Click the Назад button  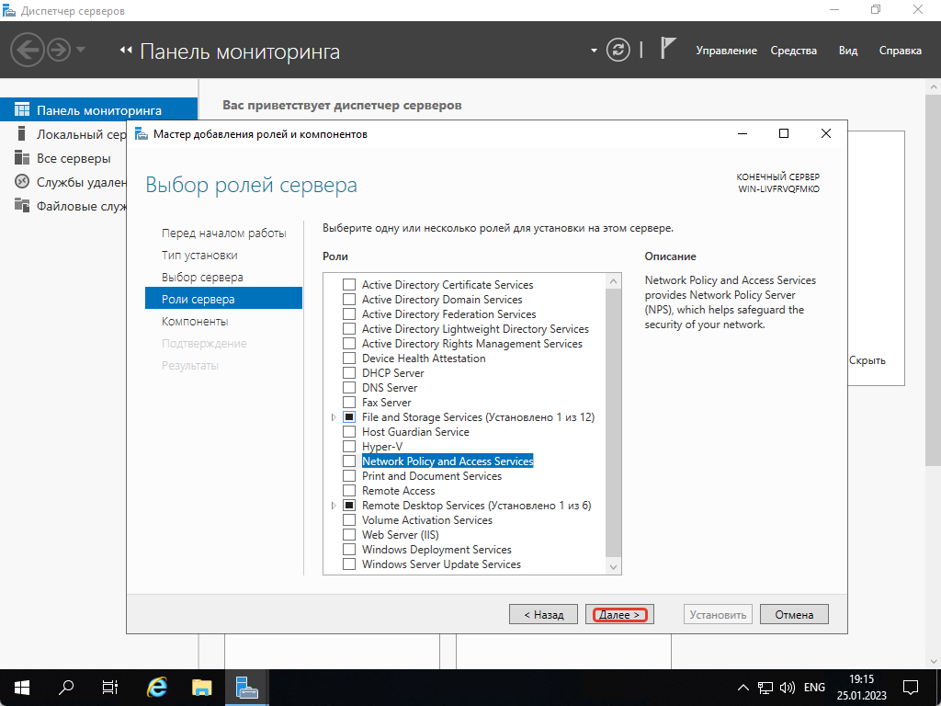pos(543,614)
